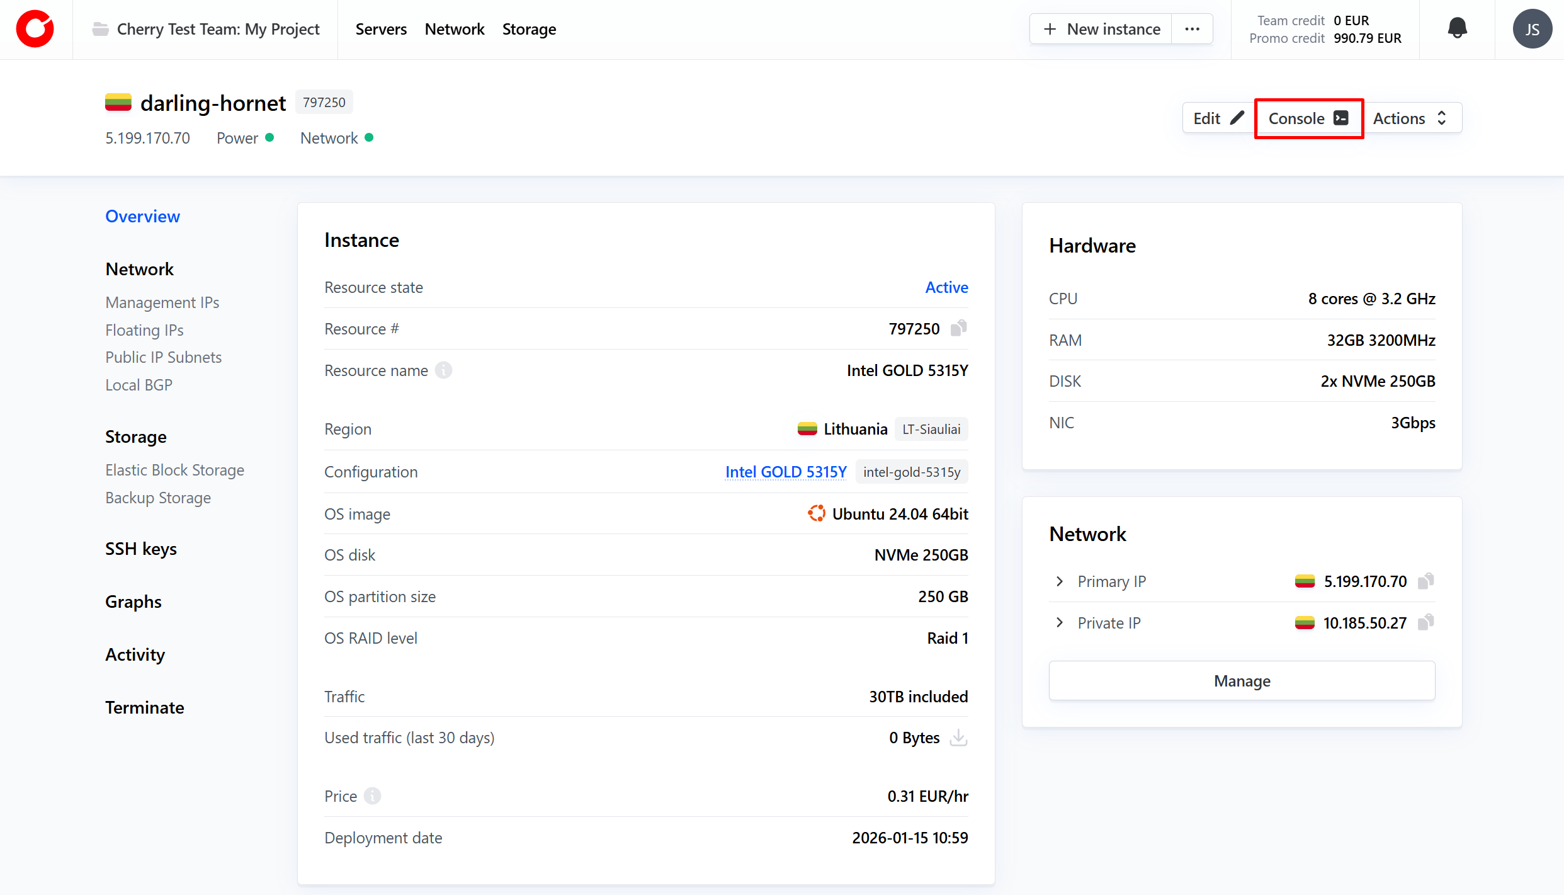Screen dimensions: 1564x895
Task: Copy the resource number 797250
Action: click(958, 328)
